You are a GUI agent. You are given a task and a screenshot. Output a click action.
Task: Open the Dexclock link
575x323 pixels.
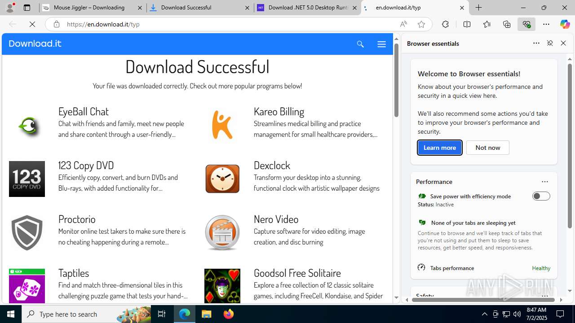tap(272, 165)
